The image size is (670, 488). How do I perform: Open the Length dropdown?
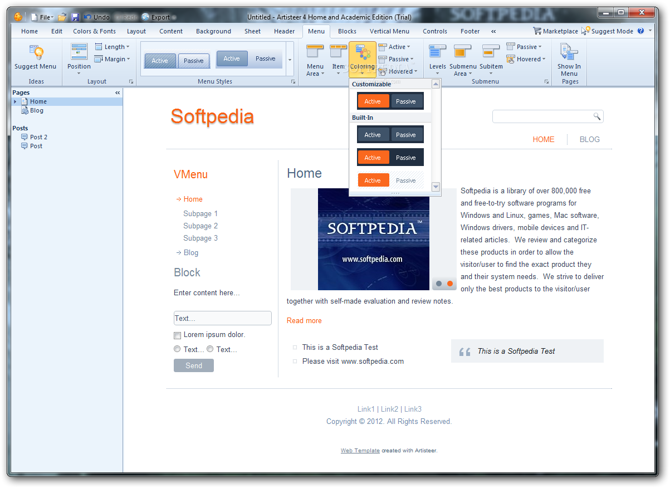pyautogui.click(x=113, y=47)
